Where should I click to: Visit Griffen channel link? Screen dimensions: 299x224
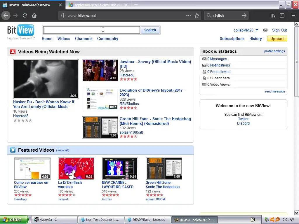[107, 199]
